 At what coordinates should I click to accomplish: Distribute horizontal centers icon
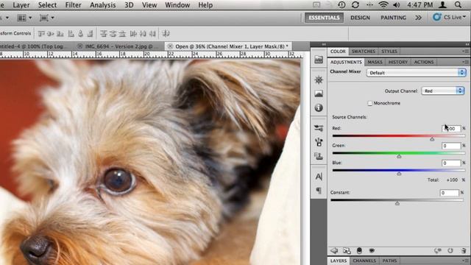pos(143,34)
